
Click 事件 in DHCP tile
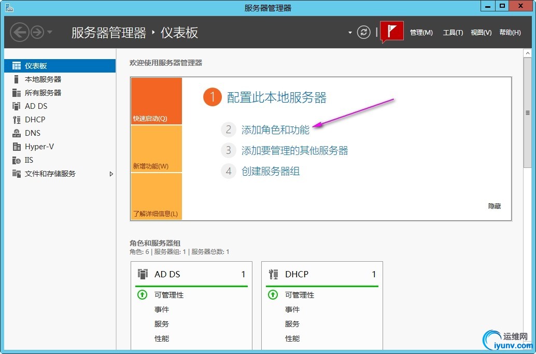pyautogui.click(x=292, y=309)
